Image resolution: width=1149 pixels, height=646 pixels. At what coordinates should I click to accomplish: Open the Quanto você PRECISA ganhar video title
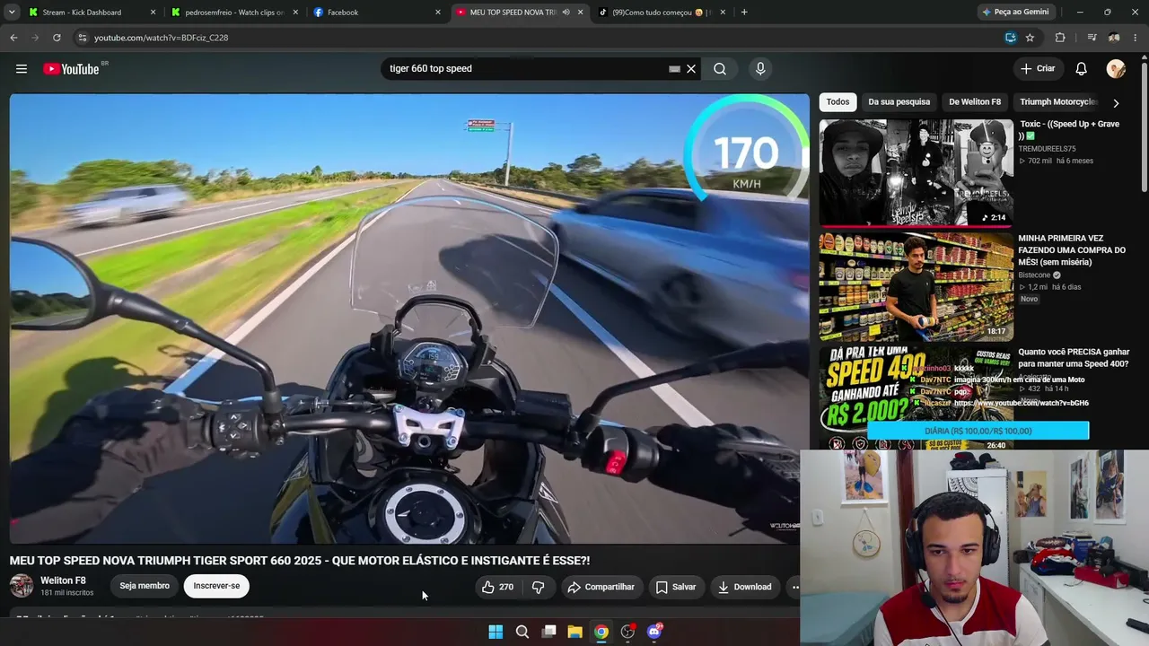(1074, 358)
